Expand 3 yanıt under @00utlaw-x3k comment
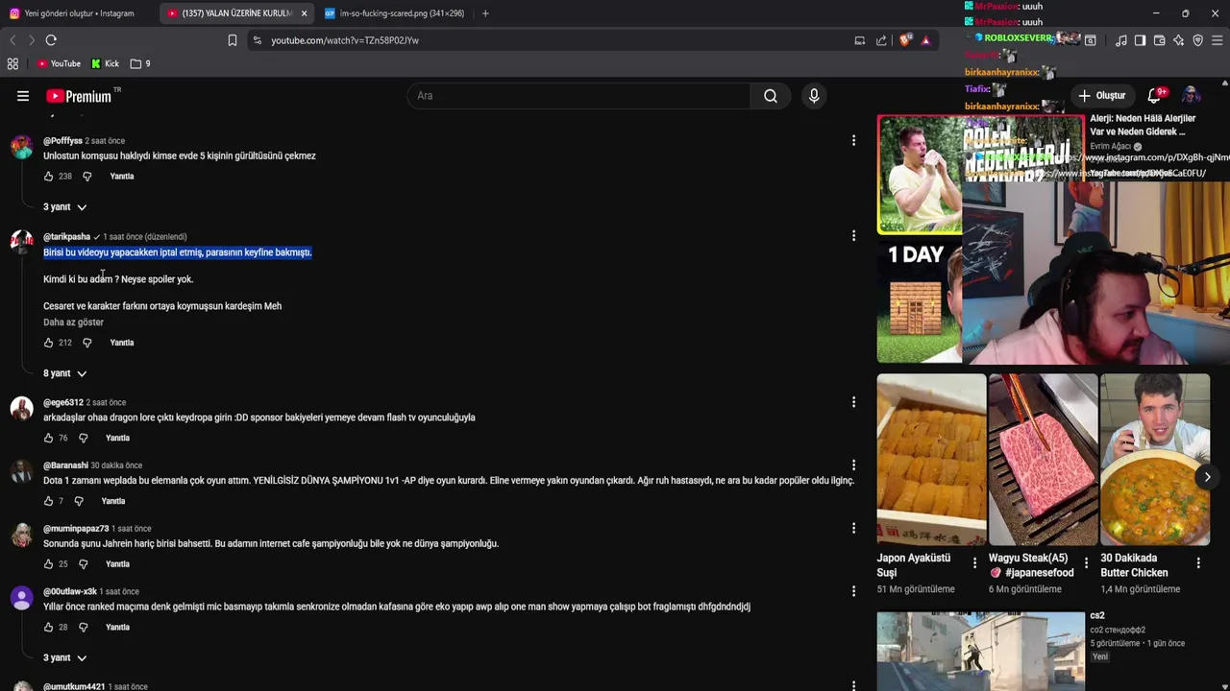 click(65, 658)
